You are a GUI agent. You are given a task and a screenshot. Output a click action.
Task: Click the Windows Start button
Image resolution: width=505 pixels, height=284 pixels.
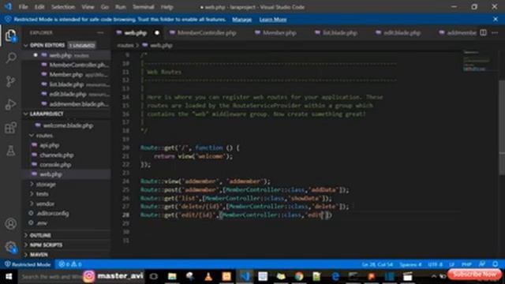click(9, 276)
